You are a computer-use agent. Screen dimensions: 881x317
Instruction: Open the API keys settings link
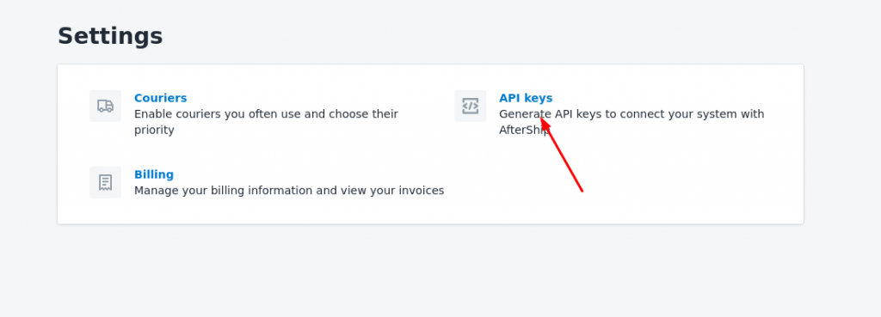pos(526,98)
